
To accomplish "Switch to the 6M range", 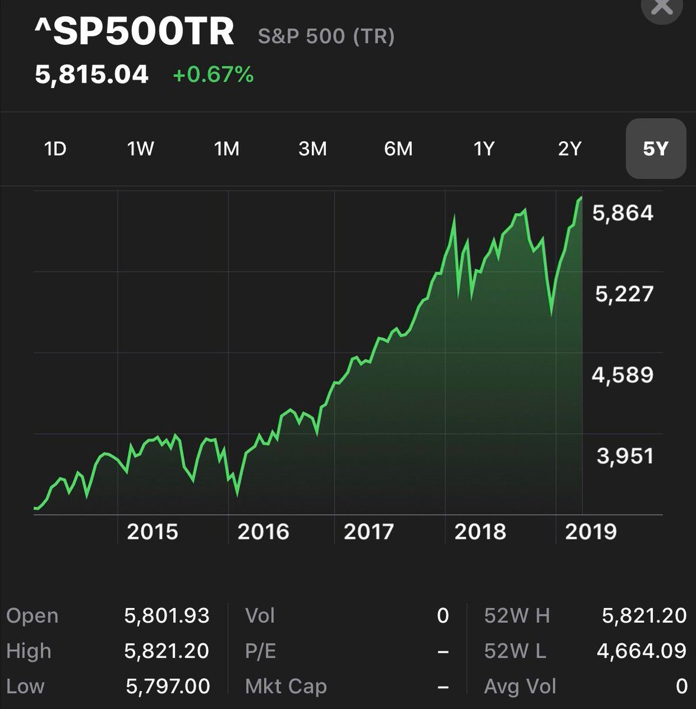I will (398, 149).
